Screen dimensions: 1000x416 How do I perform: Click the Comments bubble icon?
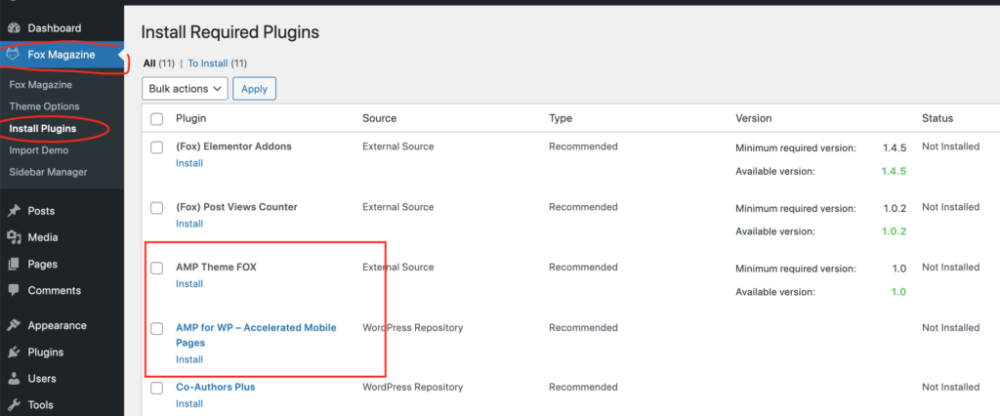(x=14, y=290)
